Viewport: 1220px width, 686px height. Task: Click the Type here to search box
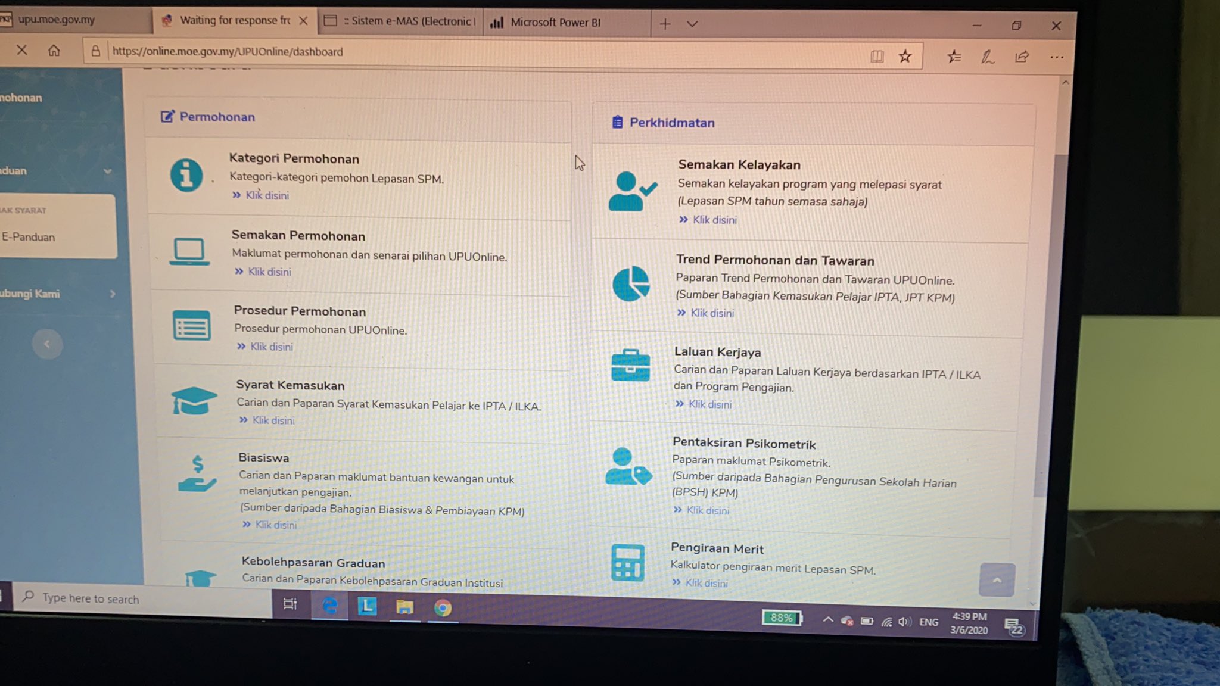pyautogui.click(x=119, y=598)
